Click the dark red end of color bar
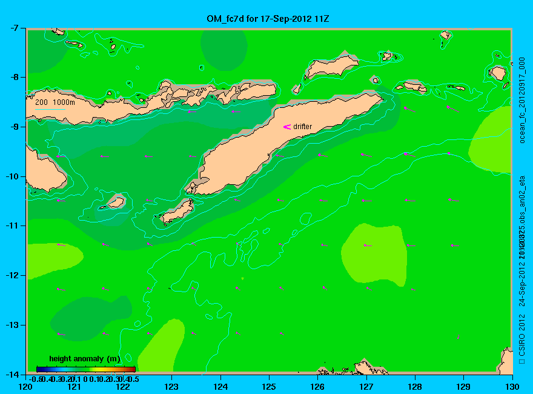Image resolution: width=533 pixels, height=394 pixels. tap(132, 369)
